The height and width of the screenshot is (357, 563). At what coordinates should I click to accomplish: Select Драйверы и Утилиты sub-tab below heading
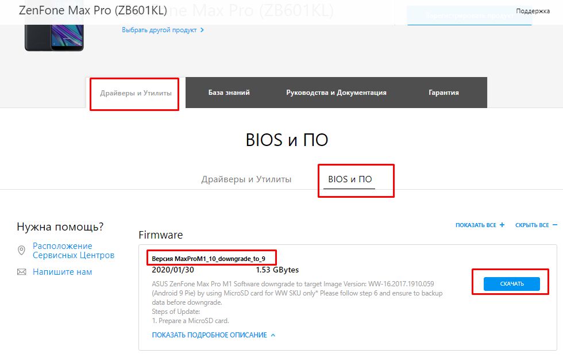(x=246, y=179)
